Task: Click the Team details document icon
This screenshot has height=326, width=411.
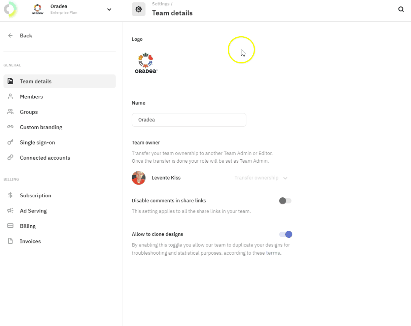Action: pos(10,81)
